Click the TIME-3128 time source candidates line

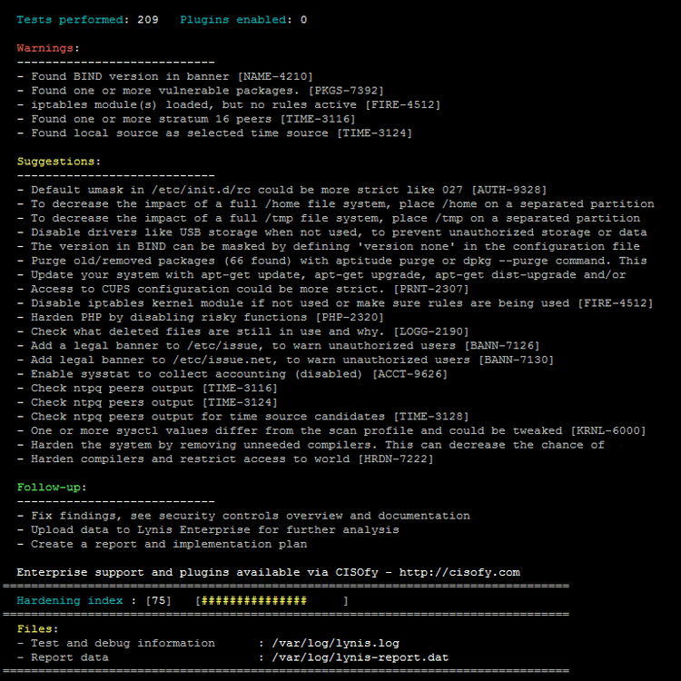click(x=242, y=417)
